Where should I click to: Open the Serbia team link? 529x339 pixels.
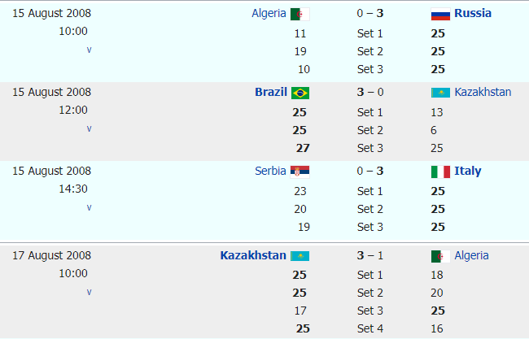pyautogui.click(x=270, y=171)
